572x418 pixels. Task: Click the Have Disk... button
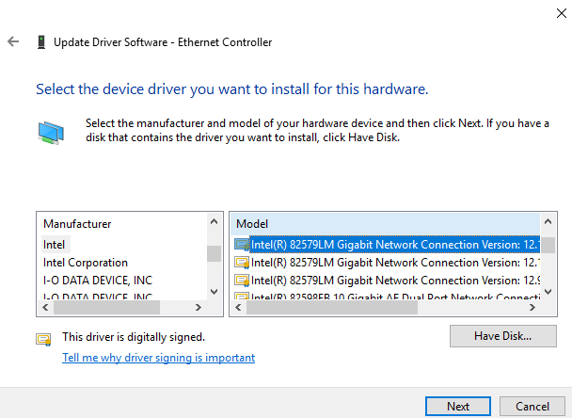(x=503, y=336)
